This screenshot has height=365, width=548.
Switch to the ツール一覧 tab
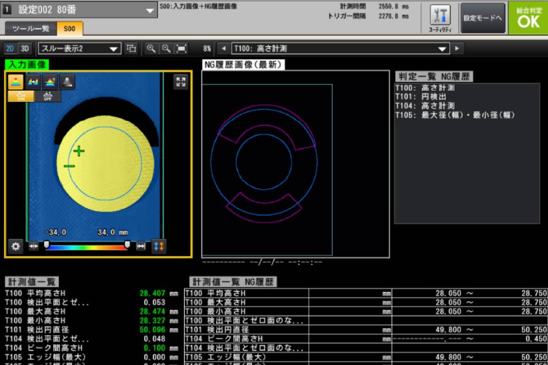[31, 29]
